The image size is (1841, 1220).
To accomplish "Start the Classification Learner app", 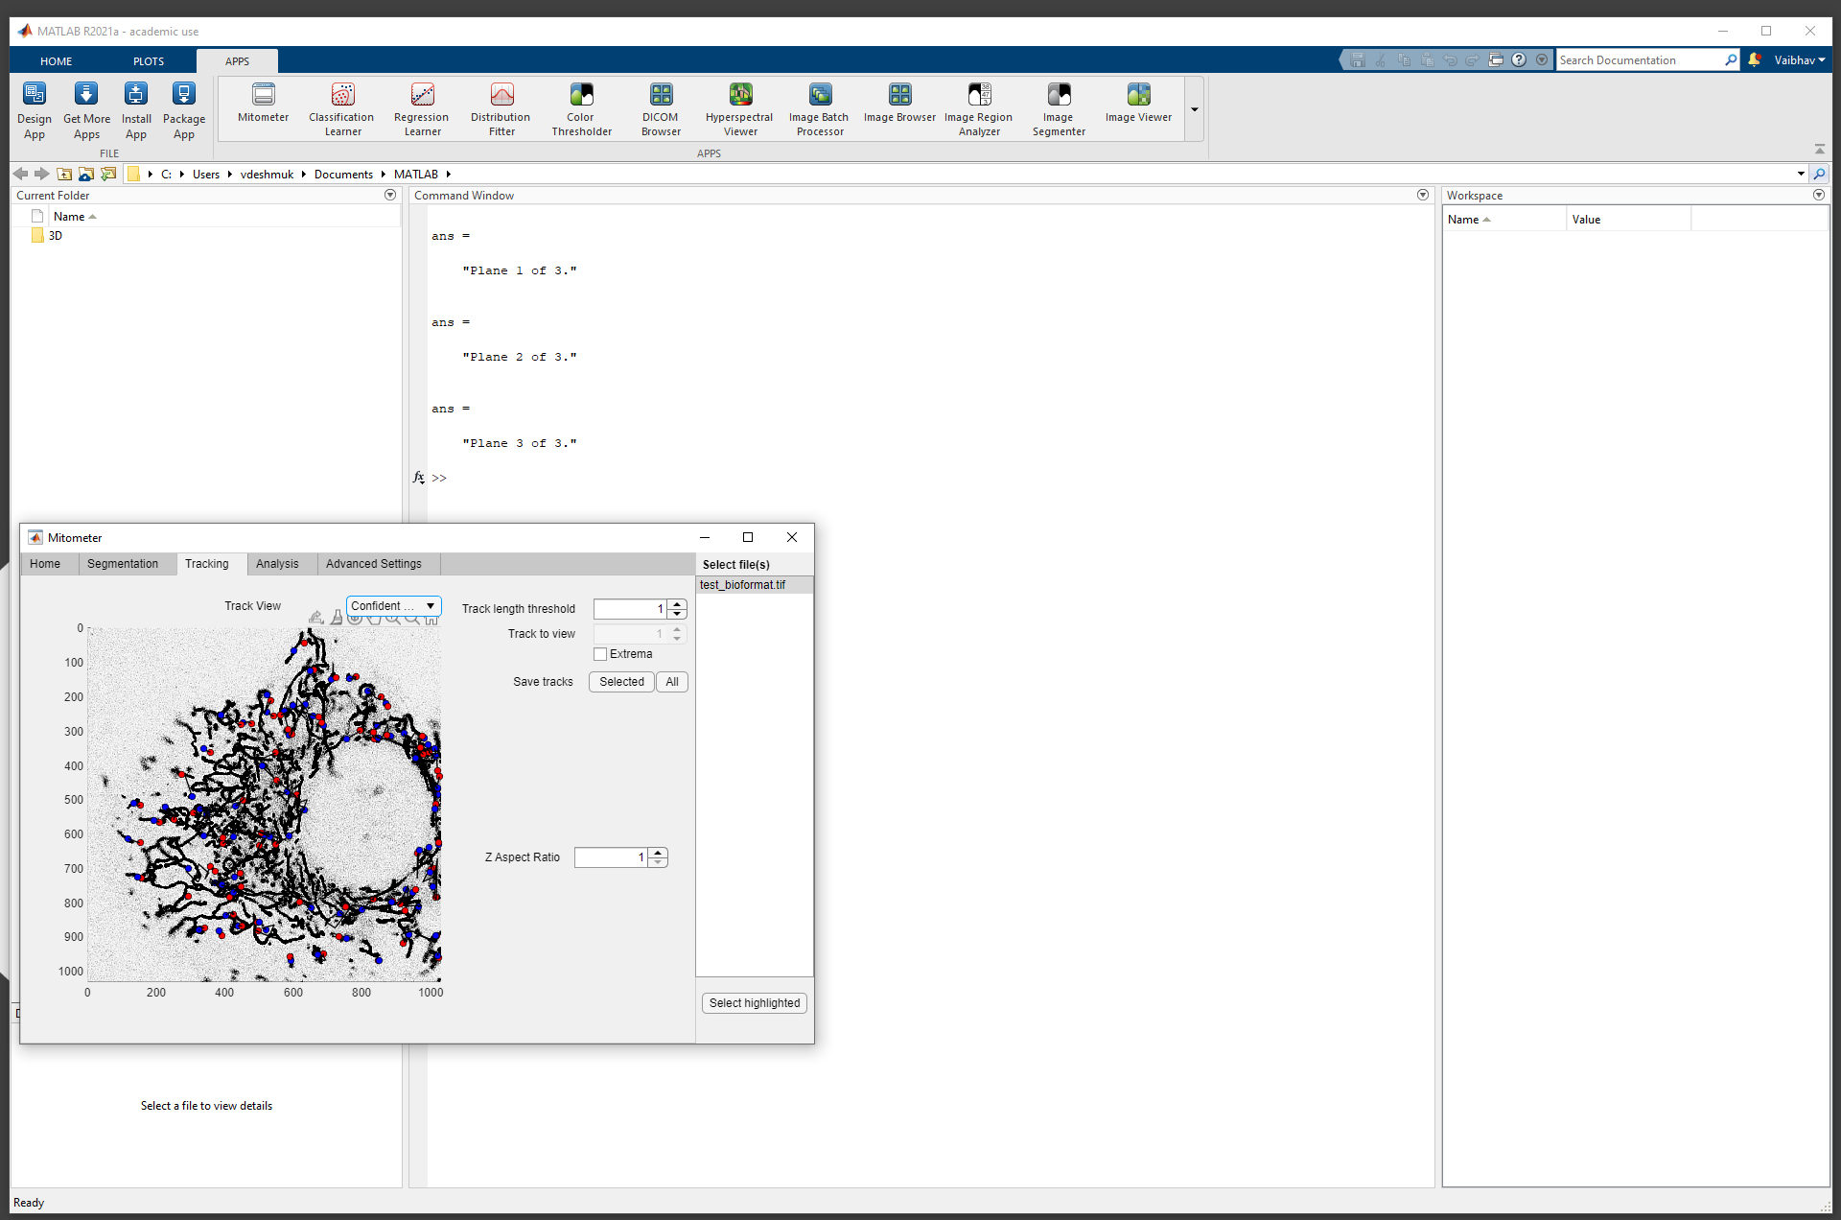I will [x=341, y=107].
